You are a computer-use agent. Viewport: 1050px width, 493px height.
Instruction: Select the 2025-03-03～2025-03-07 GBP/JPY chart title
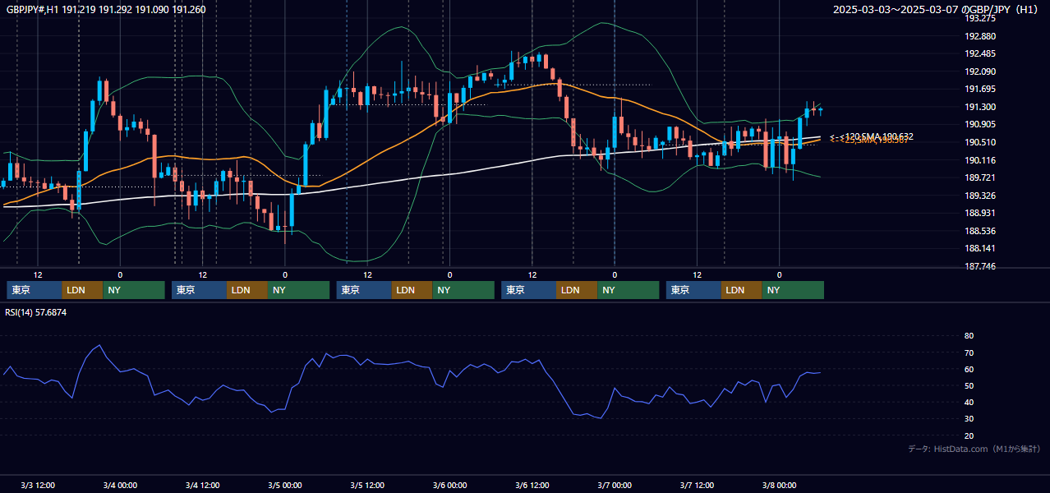(x=935, y=9)
